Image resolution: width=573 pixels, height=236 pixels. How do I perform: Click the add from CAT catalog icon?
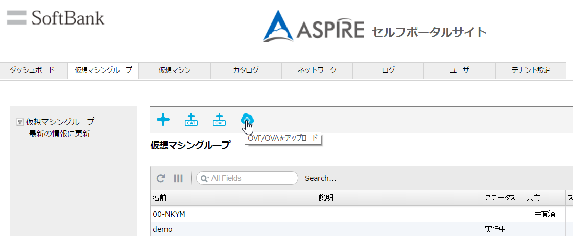point(191,120)
